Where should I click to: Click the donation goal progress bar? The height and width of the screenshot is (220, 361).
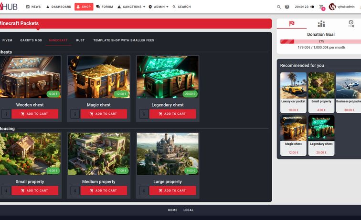click(x=320, y=41)
